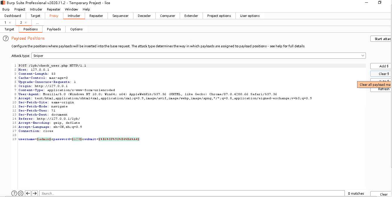Switch to the Extender tab
Screen dimensions: 392x197
(x=191, y=16)
